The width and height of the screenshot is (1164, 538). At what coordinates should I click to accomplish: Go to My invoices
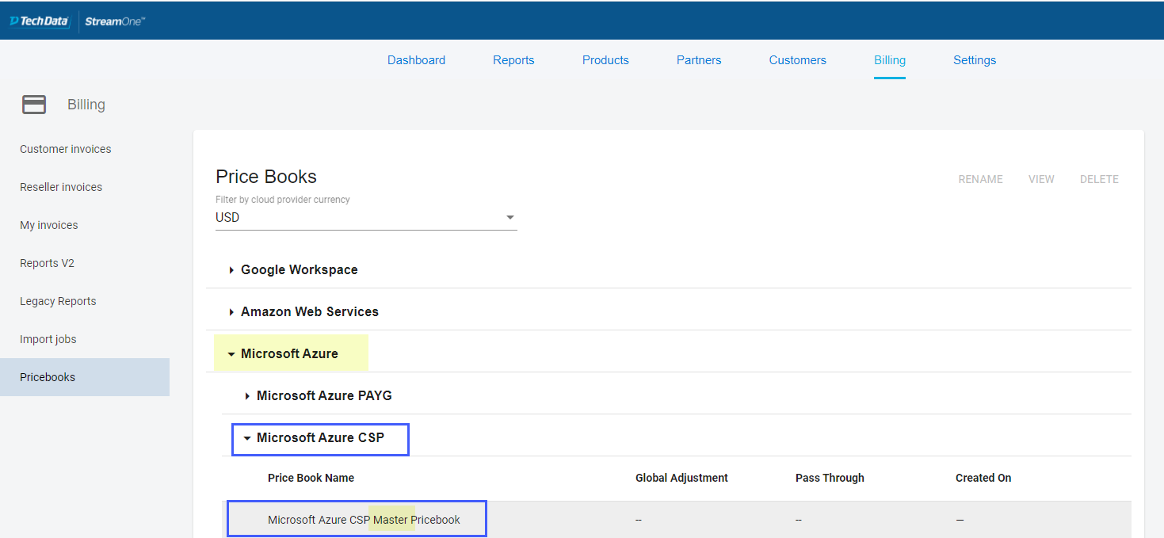tap(49, 225)
